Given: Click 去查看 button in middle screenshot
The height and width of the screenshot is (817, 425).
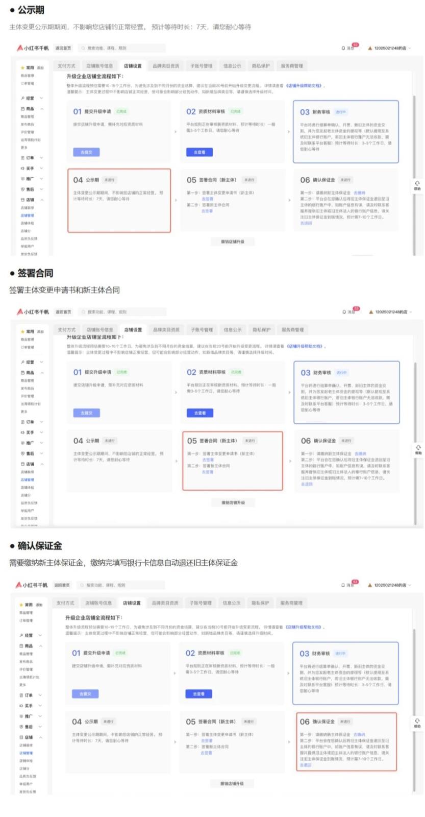Looking at the screenshot, I should click(x=200, y=413).
